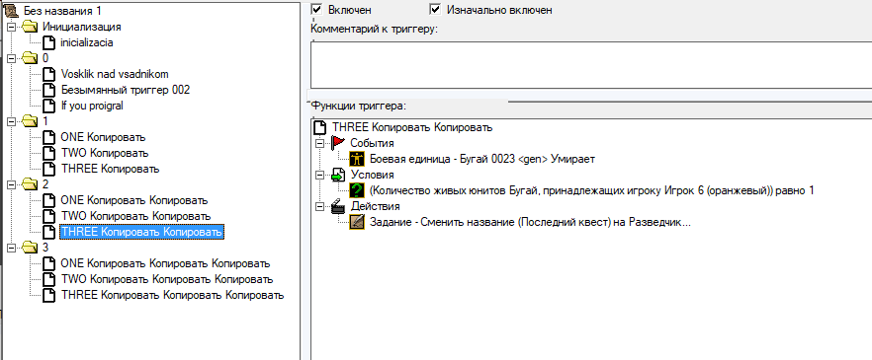Screen dimensions: 872x360
Task: Click the page icon of If you proigral
Action: tap(49, 106)
